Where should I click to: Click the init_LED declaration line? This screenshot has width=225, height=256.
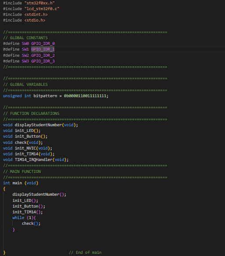[21, 131]
